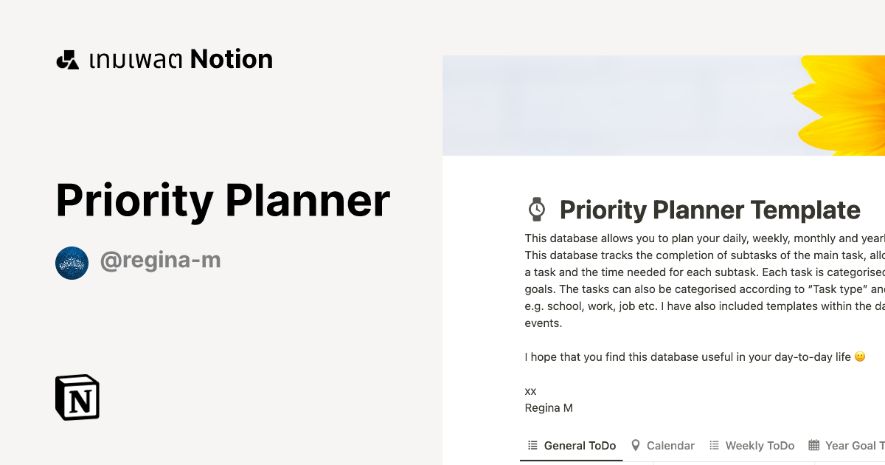The width and height of the screenshot is (885, 465).
Task: Click the Notion N logo
Action: point(77,397)
